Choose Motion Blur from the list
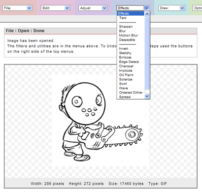Viewport: 202px width, 192px height. pyautogui.click(x=129, y=35)
